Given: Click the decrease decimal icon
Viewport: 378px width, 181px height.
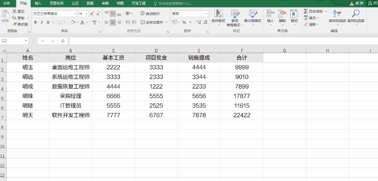Looking at the screenshot, I should click(205, 22).
